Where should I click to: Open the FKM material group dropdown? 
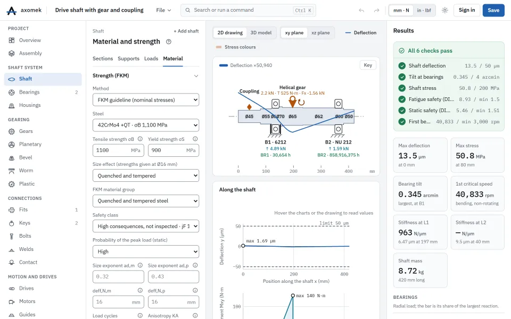click(146, 201)
